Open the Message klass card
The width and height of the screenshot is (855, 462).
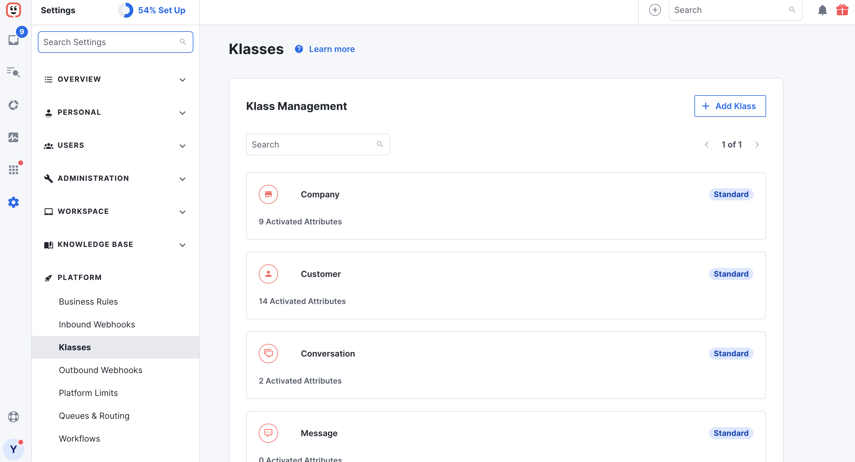coord(506,436)
